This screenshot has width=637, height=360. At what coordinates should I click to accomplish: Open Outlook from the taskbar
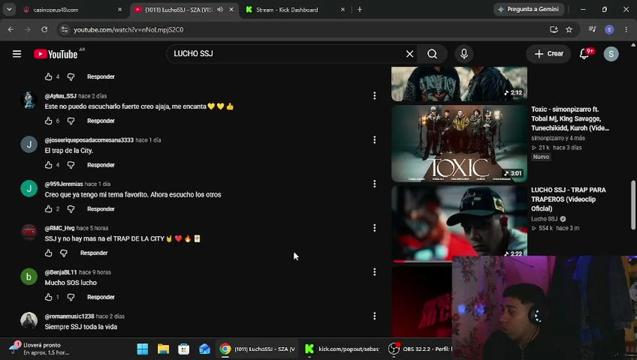(204, 349)
